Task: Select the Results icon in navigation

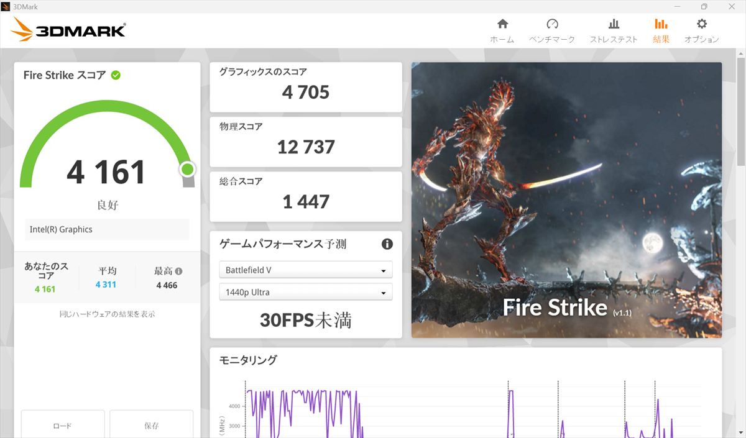Action: point(661,24)
